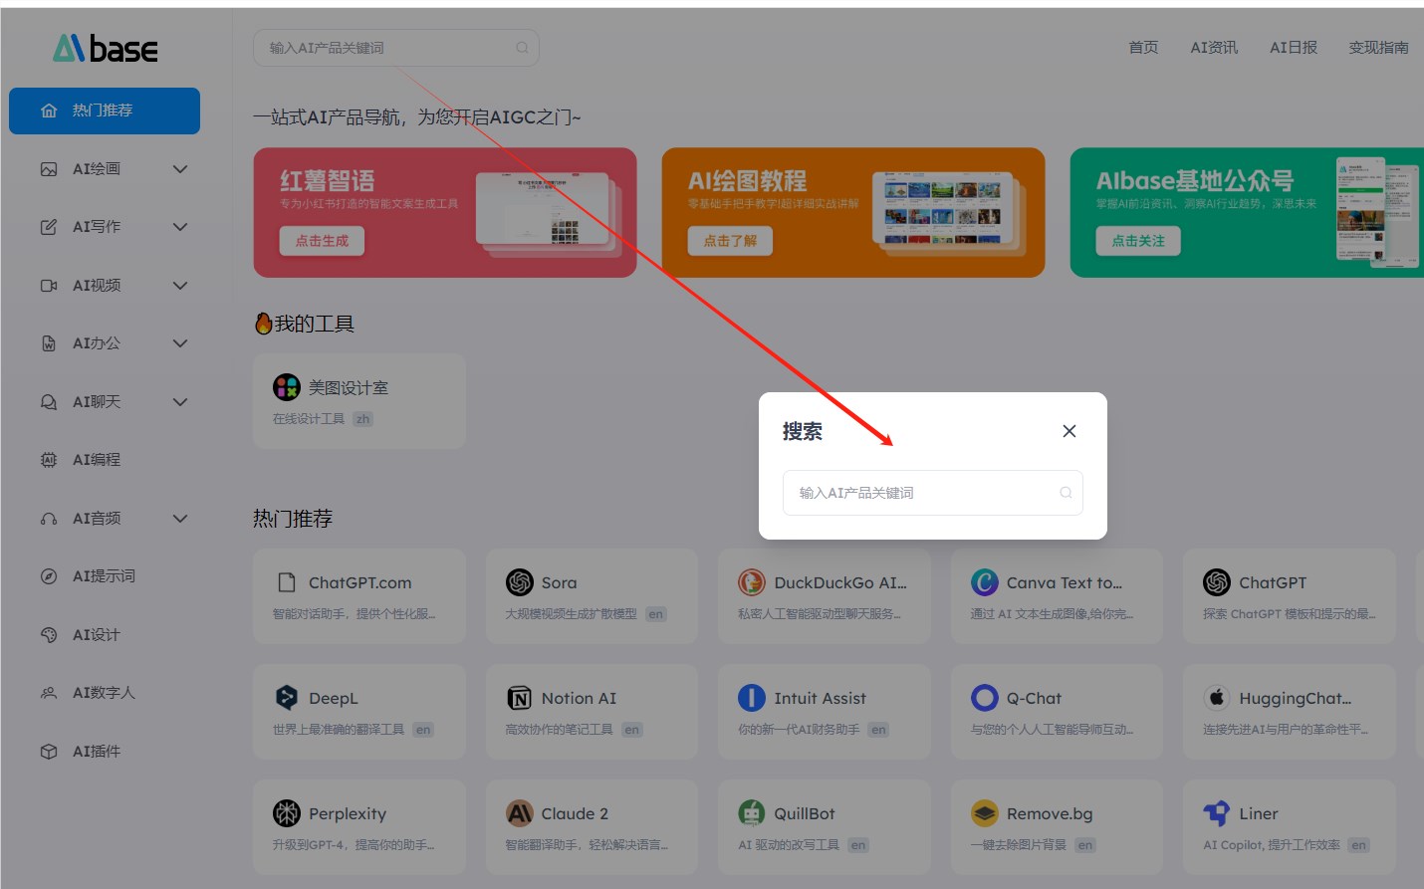1424x889 pixels.
Task: Focus the top 输入AI产品关键词 search field
Action: pyautogui.click(x=396, y=48)
